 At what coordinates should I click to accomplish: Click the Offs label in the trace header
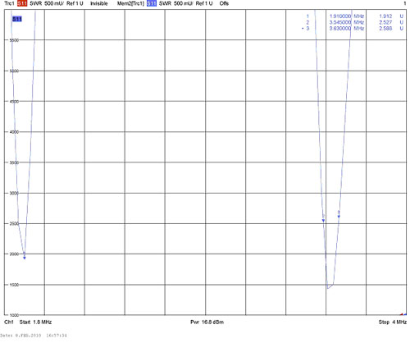(224, 3)
